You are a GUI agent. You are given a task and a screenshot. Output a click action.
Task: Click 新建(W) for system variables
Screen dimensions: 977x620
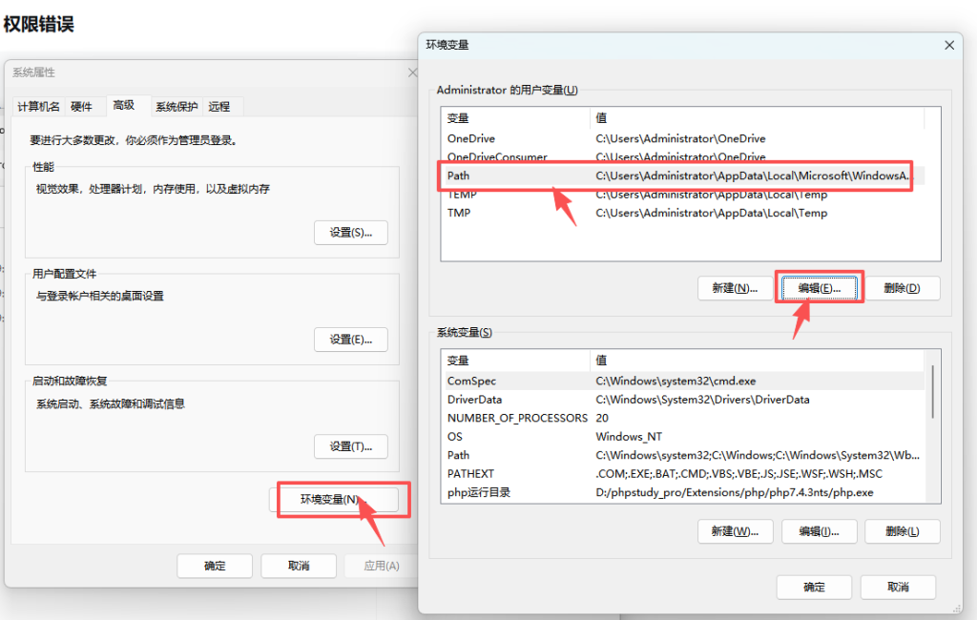click(x=735, y=531)
